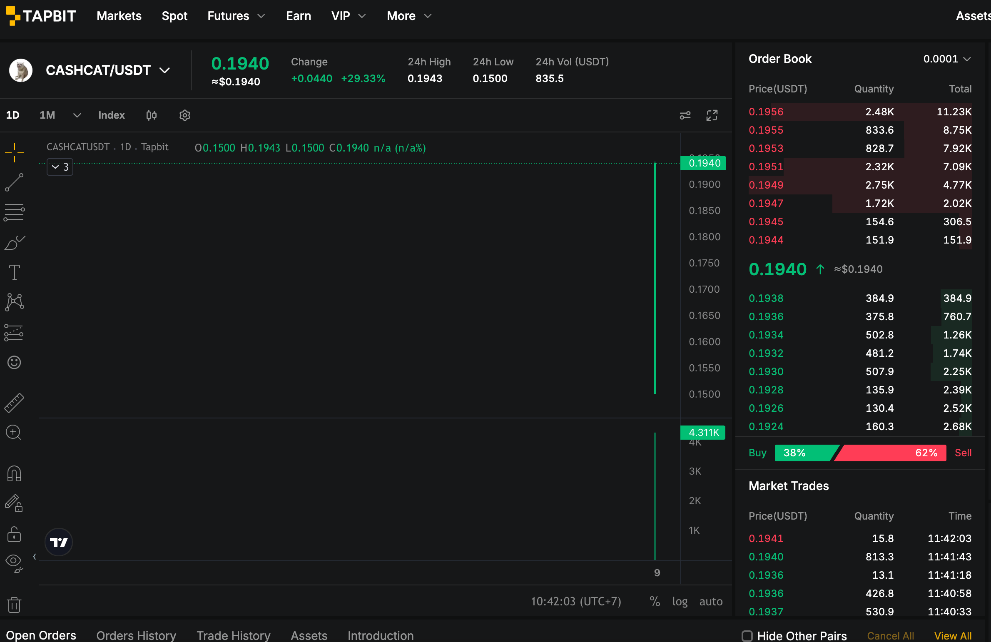The width and height of the screenshot is (991, 642).
Task: Select the ruler measure tool
Action: [14, 403]
